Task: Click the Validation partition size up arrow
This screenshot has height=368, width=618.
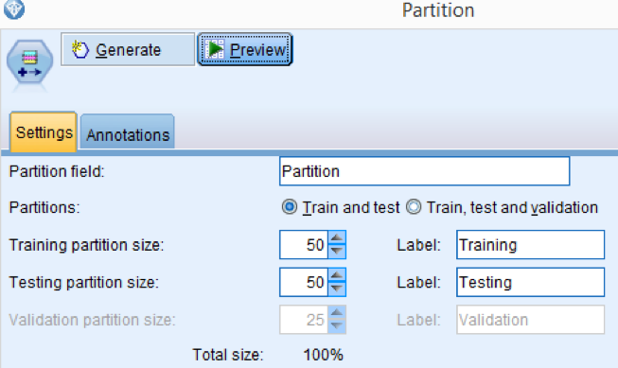Action: [x=337, y=313]
